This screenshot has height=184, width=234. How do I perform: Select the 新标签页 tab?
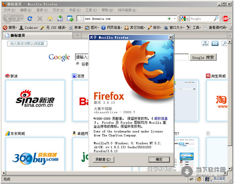37,35
